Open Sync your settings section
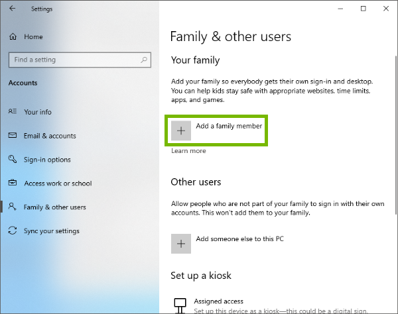 (52, 231)
